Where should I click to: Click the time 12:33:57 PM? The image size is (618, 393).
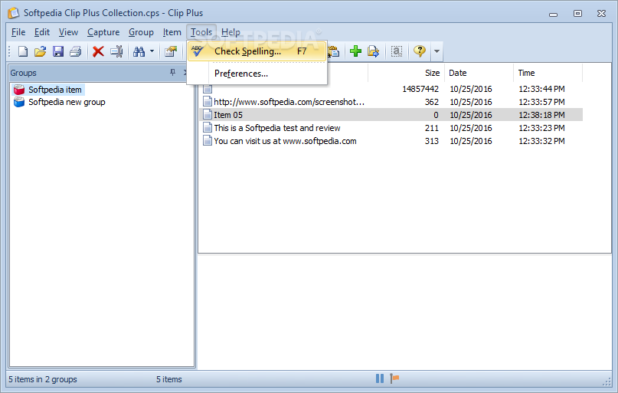tap(541, 102)
